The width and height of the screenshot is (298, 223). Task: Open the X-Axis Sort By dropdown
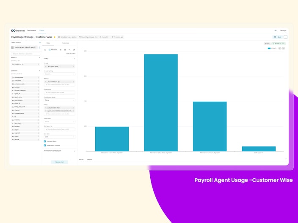coord(60,74)
